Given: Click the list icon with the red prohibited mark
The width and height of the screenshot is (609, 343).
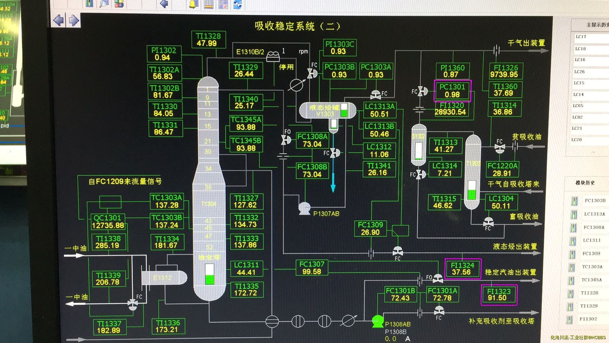Looking at the screenshot, I should 223,4.
